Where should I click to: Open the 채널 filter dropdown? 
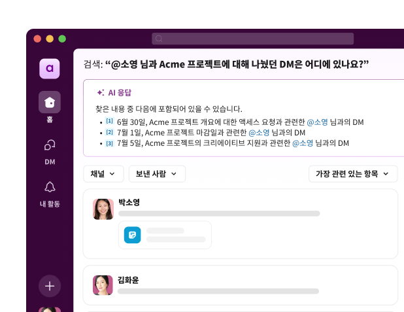[x=103, y=174]
